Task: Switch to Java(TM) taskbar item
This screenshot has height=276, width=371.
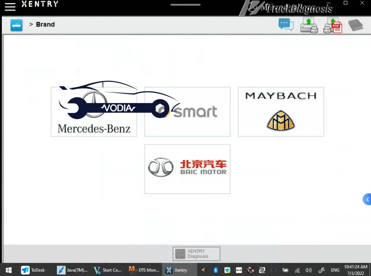Action: (x=72, y=270)
